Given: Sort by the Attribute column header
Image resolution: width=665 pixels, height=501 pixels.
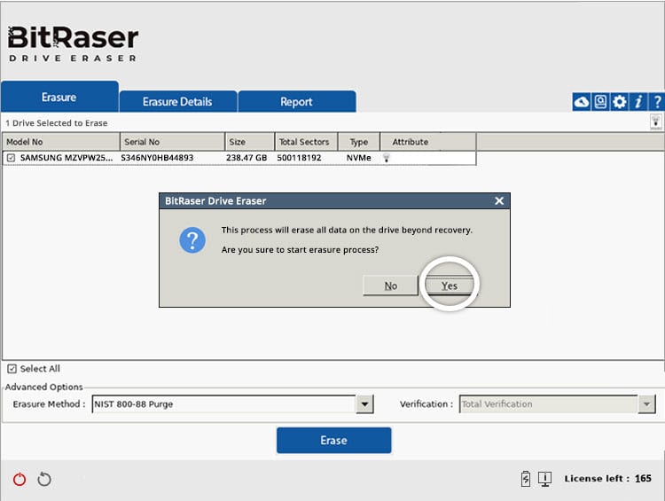Looking at the screenshot, I should [x=428, y=142].
